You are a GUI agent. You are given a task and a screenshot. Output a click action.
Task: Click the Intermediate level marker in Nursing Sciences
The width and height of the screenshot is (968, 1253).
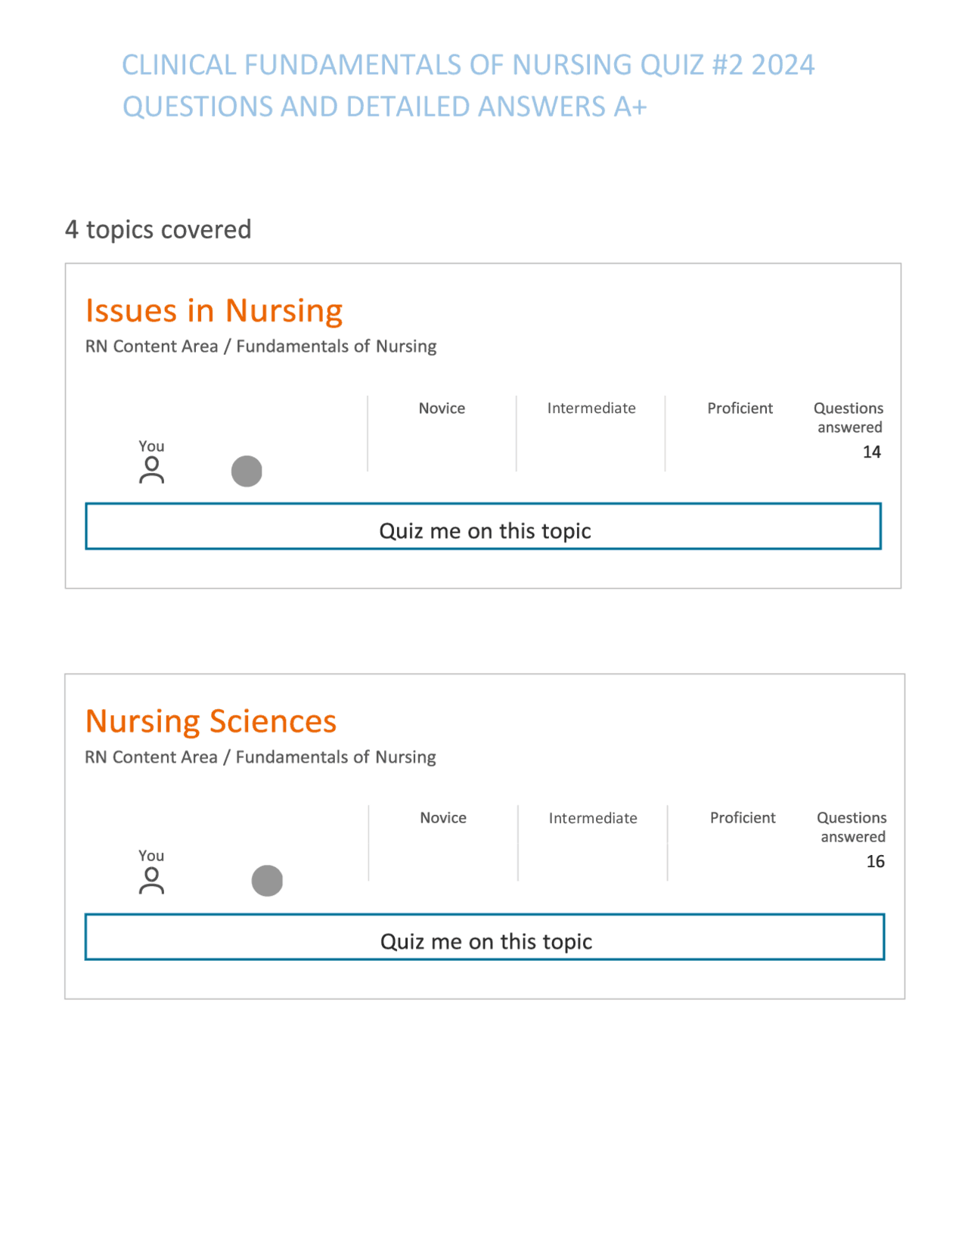[592, 818]
